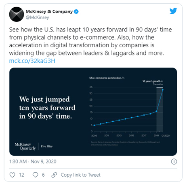Open the mck.co/32kaG3H link
This screenshot has width=189, height=186.
coord(32,61)
